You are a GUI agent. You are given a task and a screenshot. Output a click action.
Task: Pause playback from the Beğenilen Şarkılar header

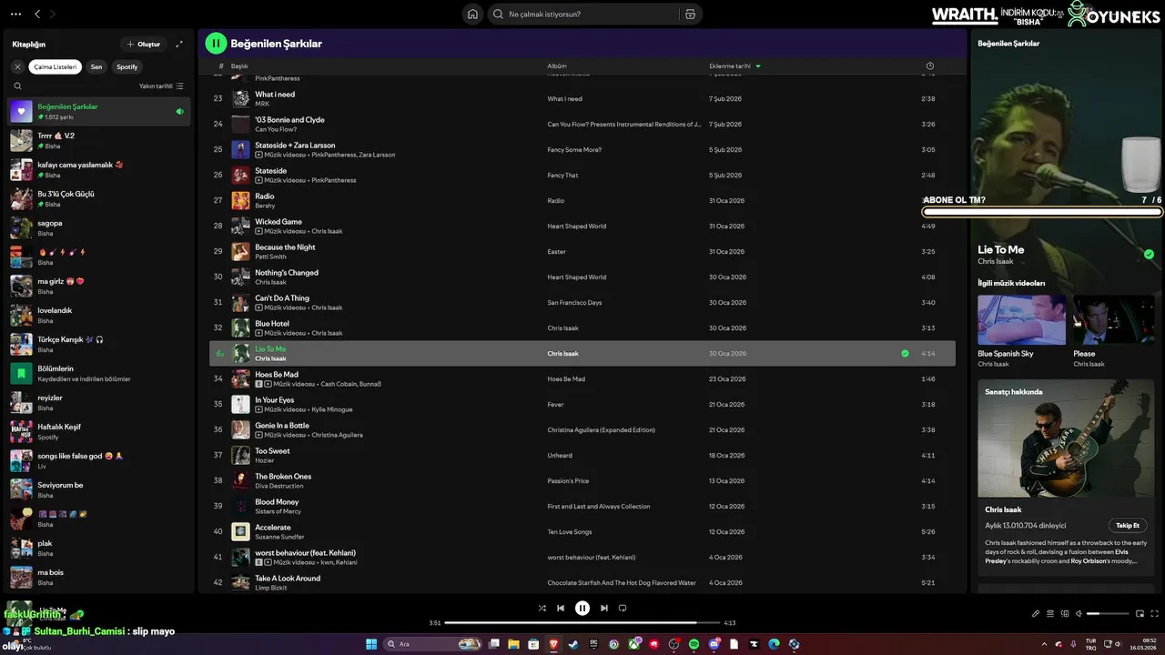pos(216,43)
